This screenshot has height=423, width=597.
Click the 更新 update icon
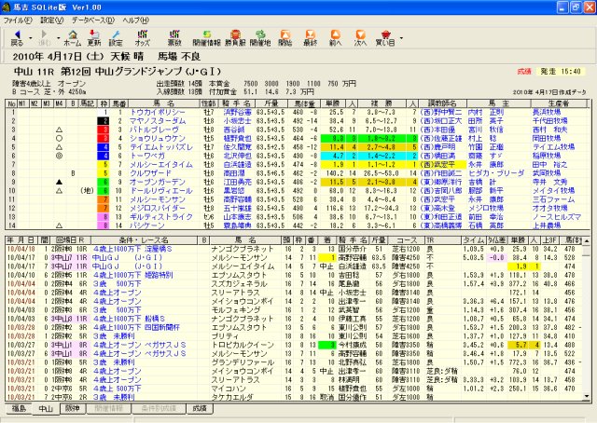(94, 34)
